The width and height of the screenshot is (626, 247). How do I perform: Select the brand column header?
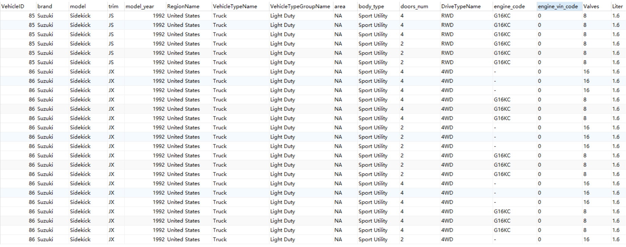click(x=45, y=6)
